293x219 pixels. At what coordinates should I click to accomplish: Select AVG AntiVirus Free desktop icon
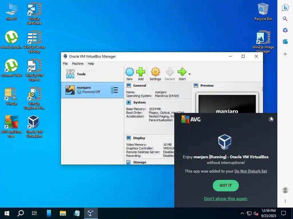coord(11,126)
